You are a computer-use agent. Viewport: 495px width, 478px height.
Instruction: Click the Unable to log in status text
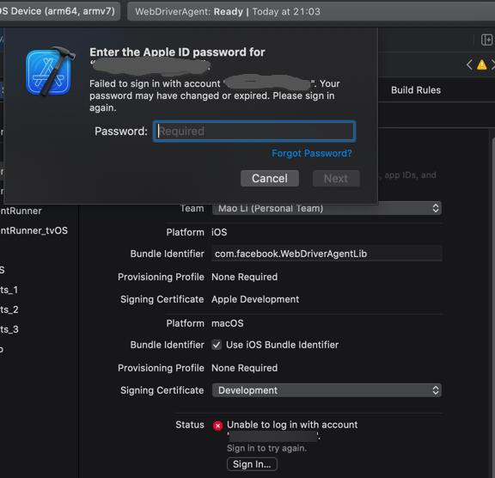(x=292, y=425)
